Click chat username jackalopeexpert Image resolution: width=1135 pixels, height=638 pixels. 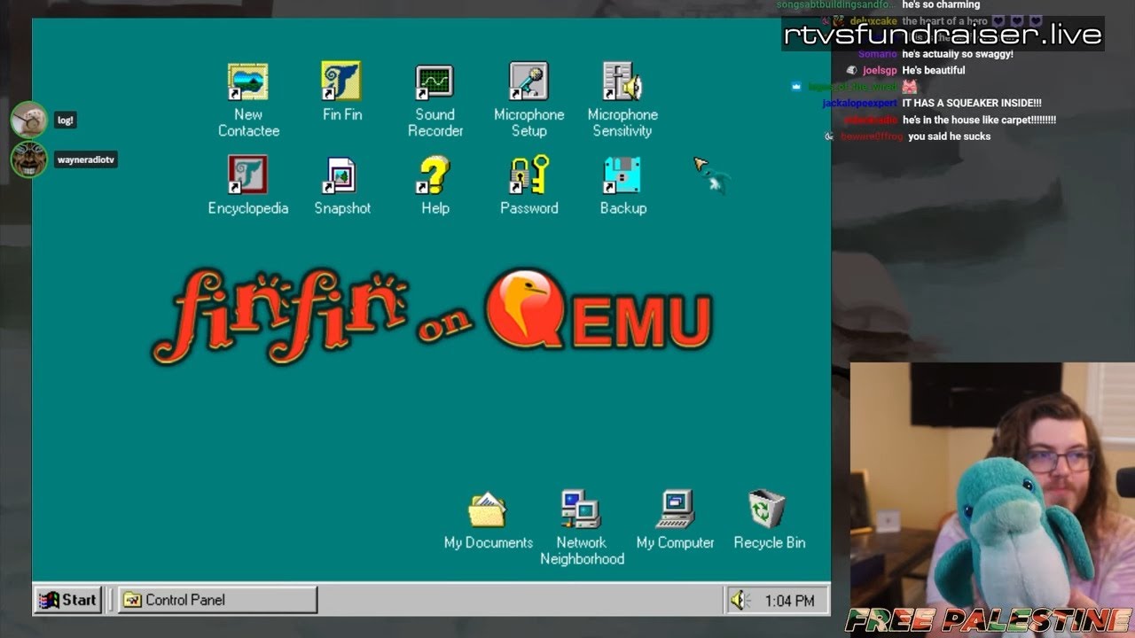(860, 103)
